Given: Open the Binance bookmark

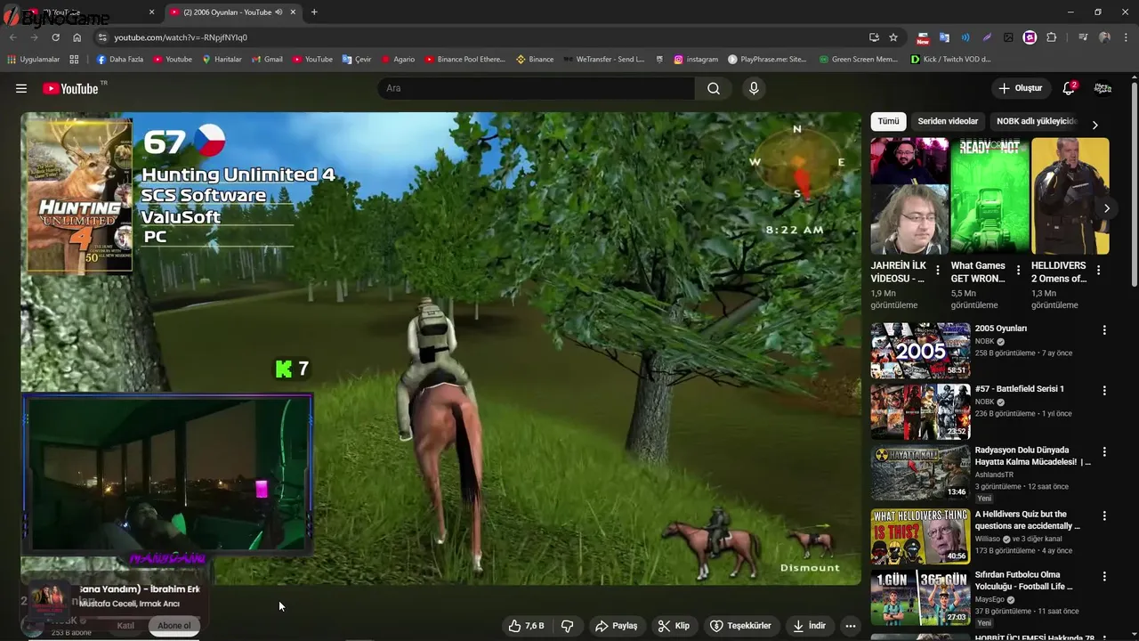Looking at the screenshot, I should pos(535,60).
